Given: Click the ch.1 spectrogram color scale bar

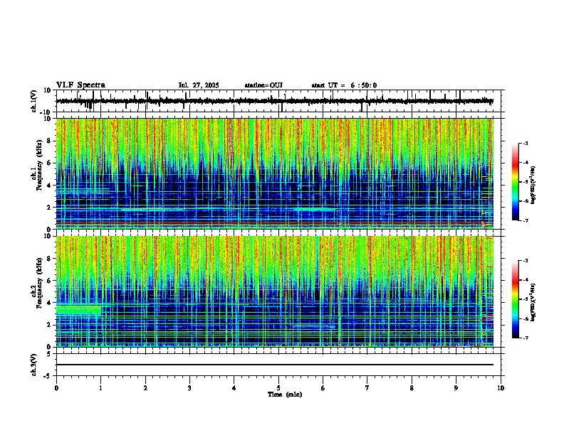Looking at the screenshot, I should point(515,182).
